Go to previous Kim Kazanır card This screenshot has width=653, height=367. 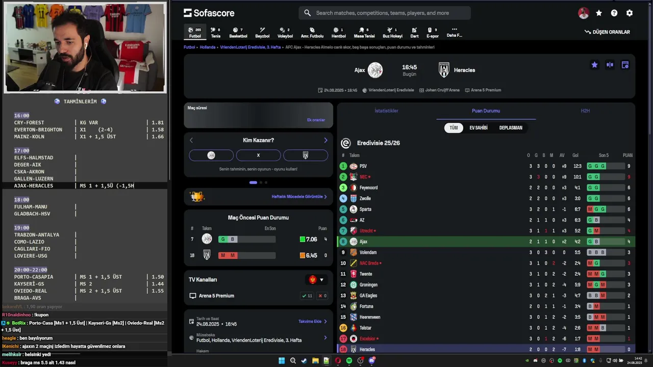tap(191, 140)
